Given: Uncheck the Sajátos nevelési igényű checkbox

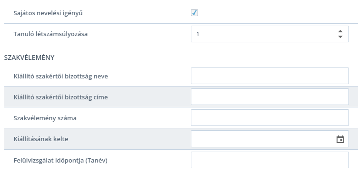Looking at the screenshot, I should (x=194, y=12).
